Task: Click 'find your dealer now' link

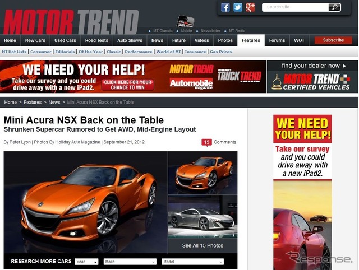Action: [314, 66]
